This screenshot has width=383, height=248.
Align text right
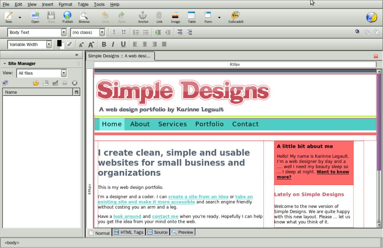tap(154, 44)
